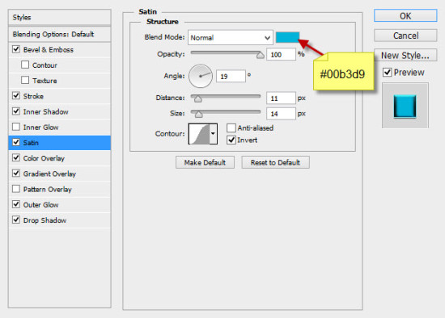Uncheck the Invert checkbox

point(231,140)
